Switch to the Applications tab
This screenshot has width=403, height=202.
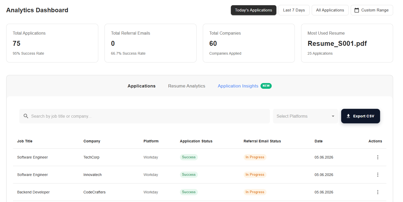(141, 86)
